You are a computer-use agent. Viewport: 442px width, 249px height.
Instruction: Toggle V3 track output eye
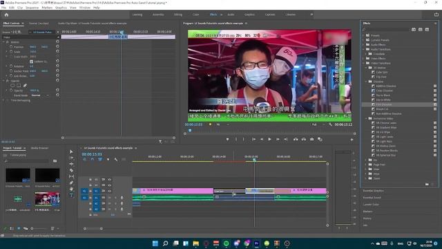click(x=109, y=179)
